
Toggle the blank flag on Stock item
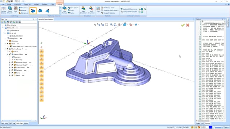(8, 44)
